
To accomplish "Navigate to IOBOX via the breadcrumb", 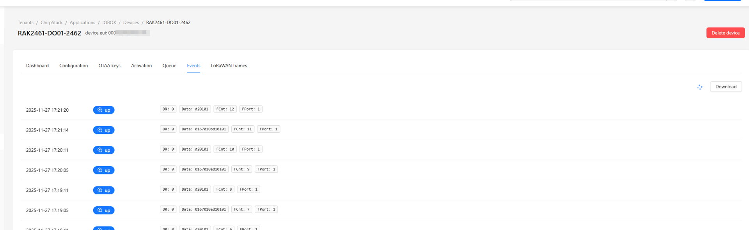I will (109, 22).
